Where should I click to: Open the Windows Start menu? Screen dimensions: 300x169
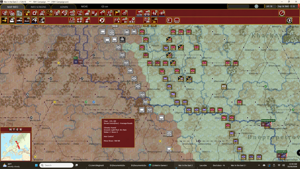[x=36, y=165]
